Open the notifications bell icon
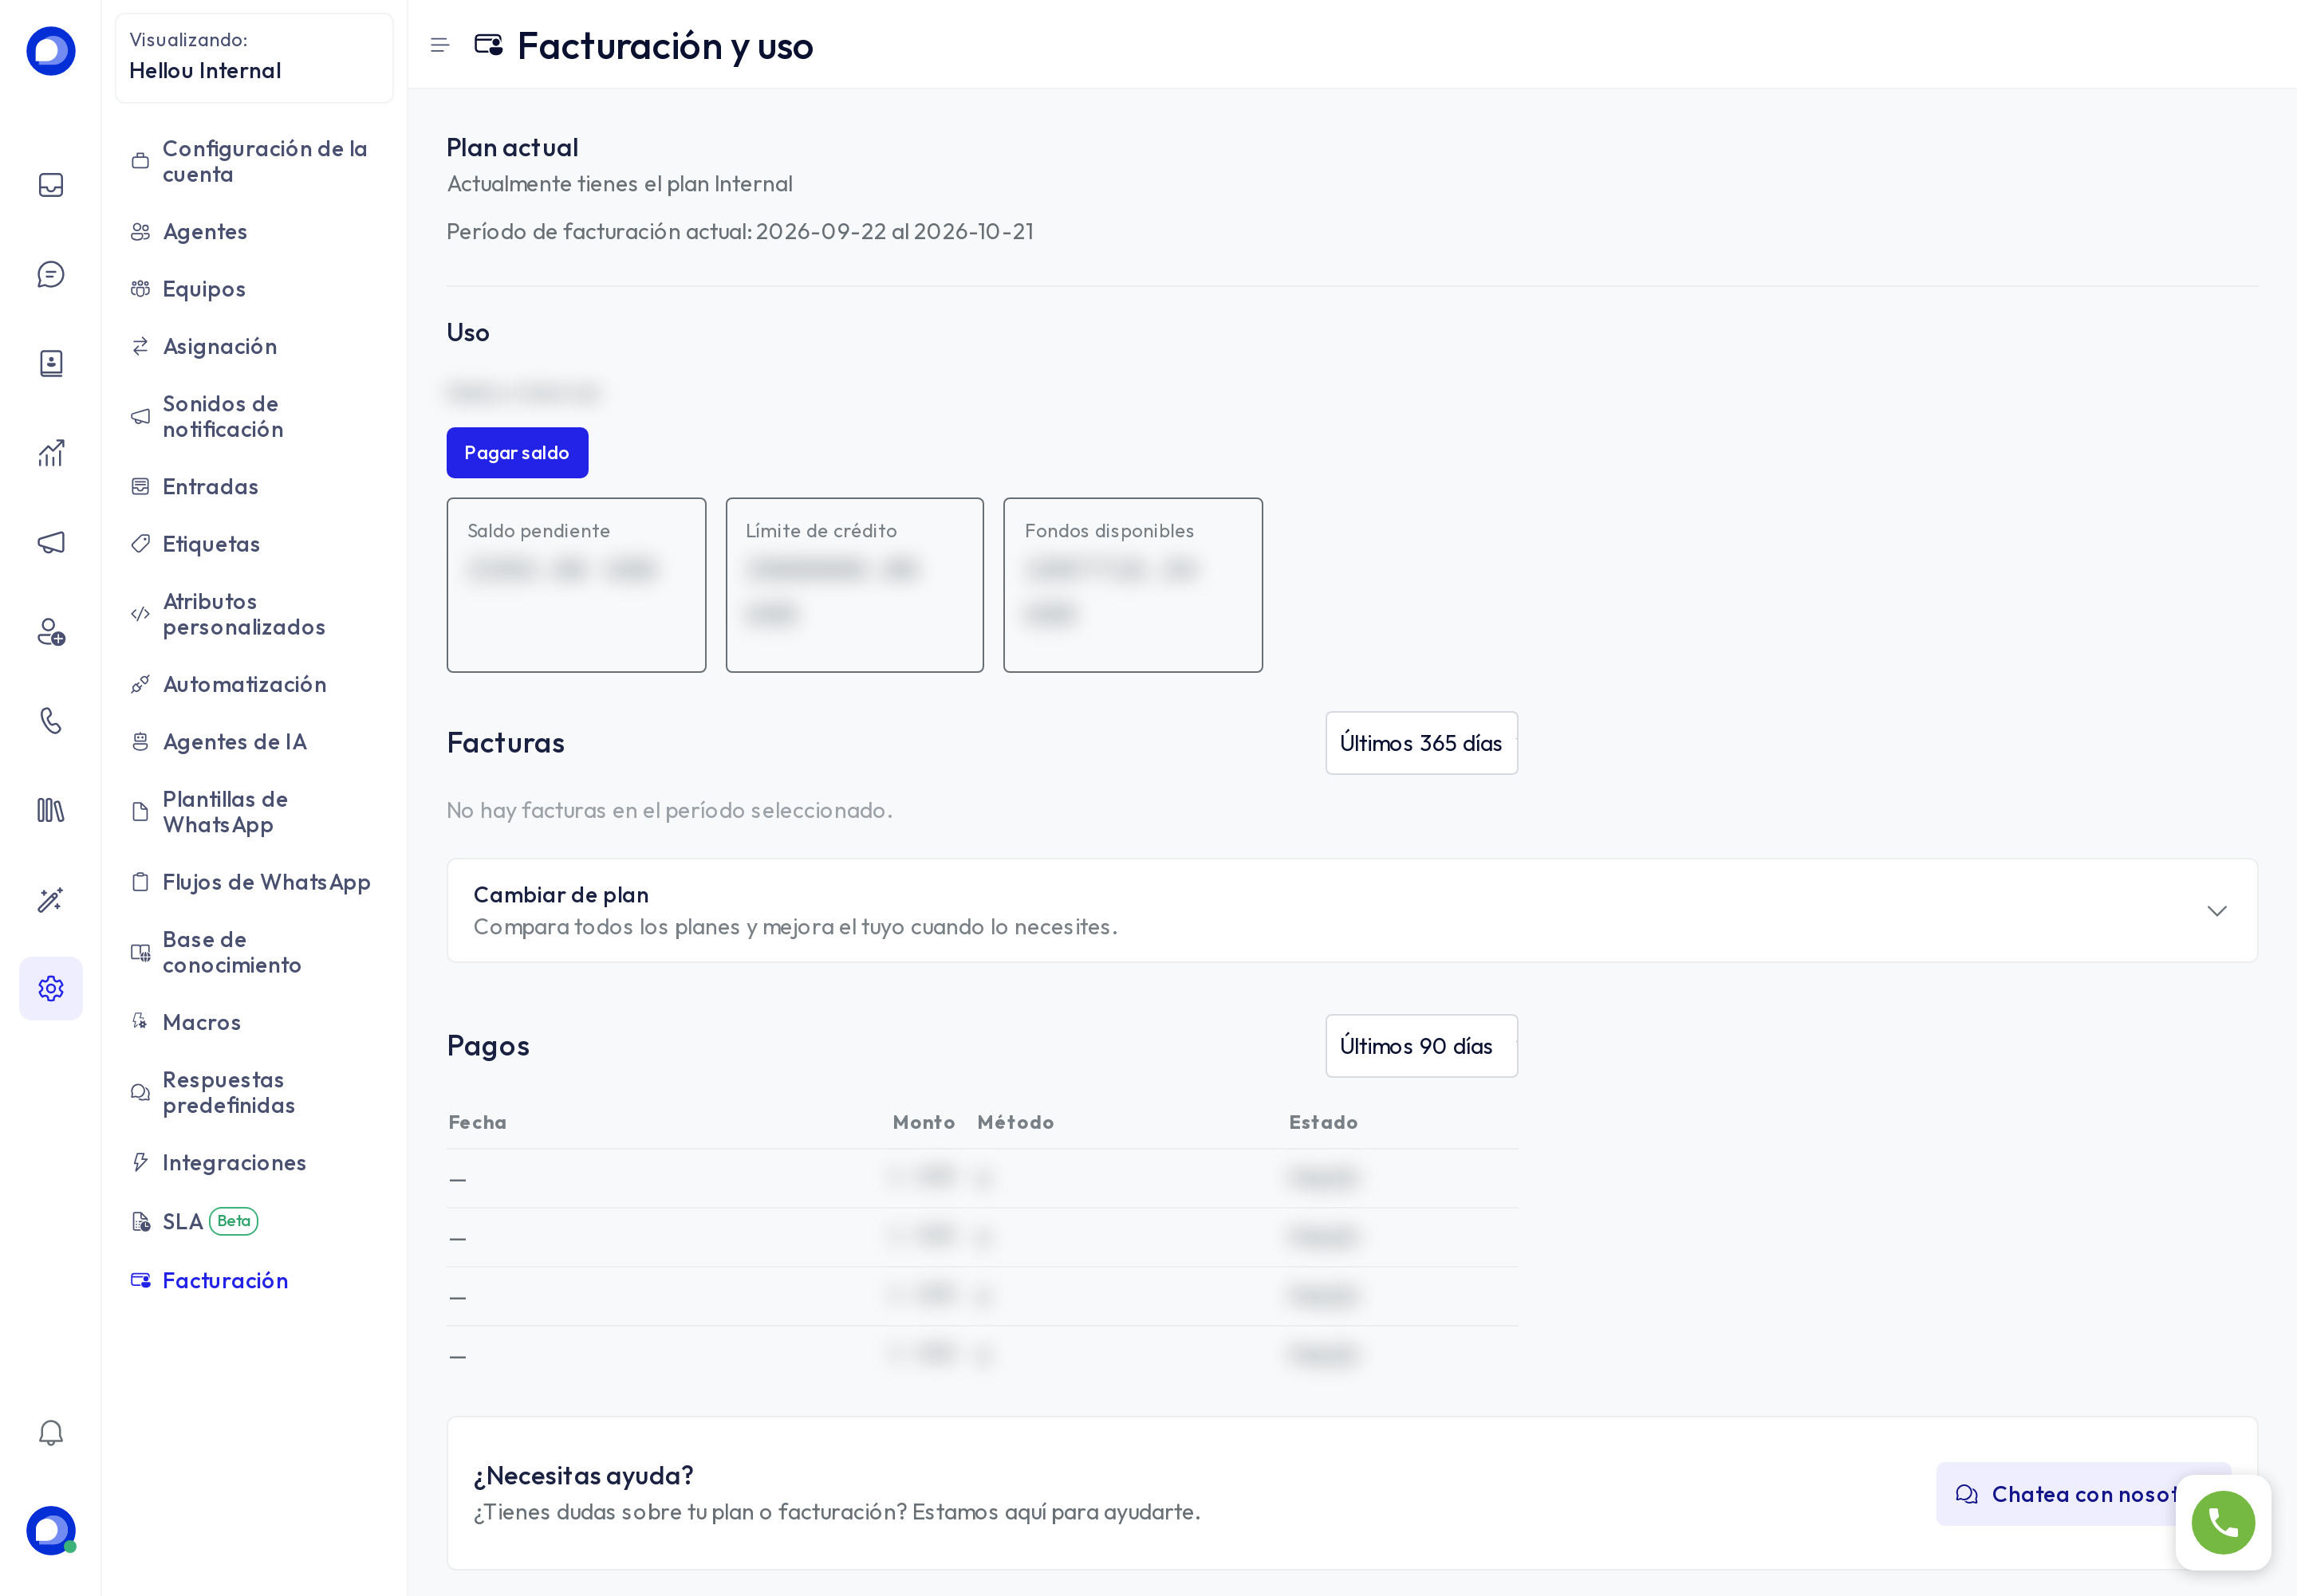2297x1596 pixels. click(51, 1433)
